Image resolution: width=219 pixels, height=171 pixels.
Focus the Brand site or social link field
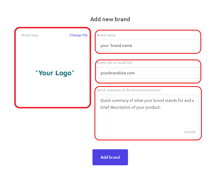(148, 73)
